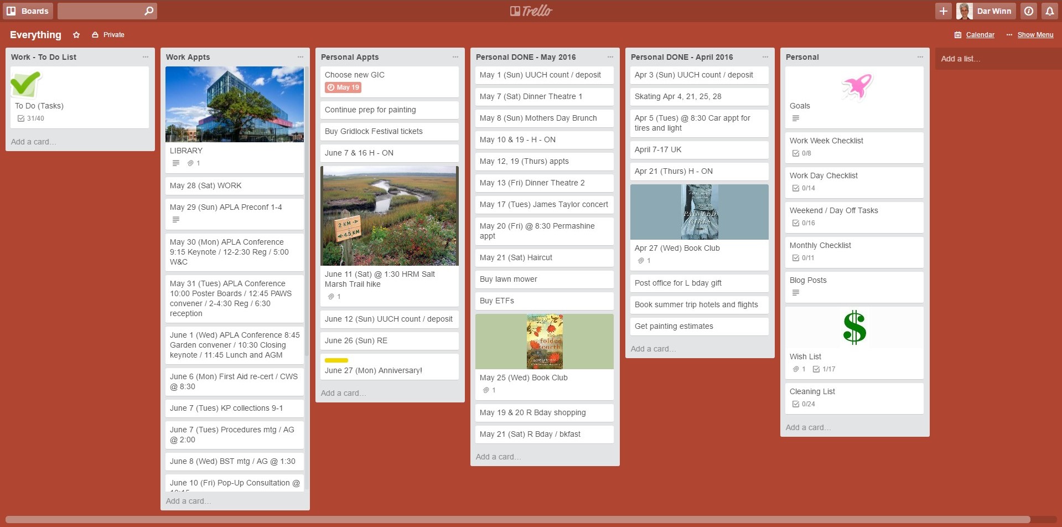Click the To Do (Tasks) 31/40 checklist badge
The width and height of the screenshot is (1062, 527).
tap(31, 118)
